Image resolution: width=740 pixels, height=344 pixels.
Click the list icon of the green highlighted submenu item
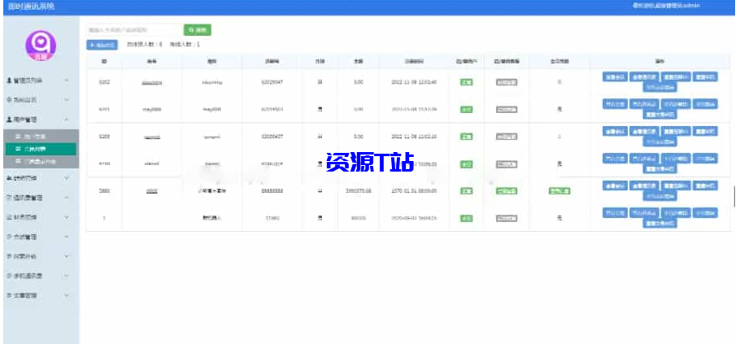tap(19, 149)
